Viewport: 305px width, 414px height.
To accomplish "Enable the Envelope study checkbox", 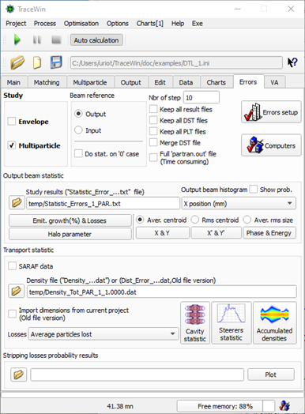I will tap(12, 122).
